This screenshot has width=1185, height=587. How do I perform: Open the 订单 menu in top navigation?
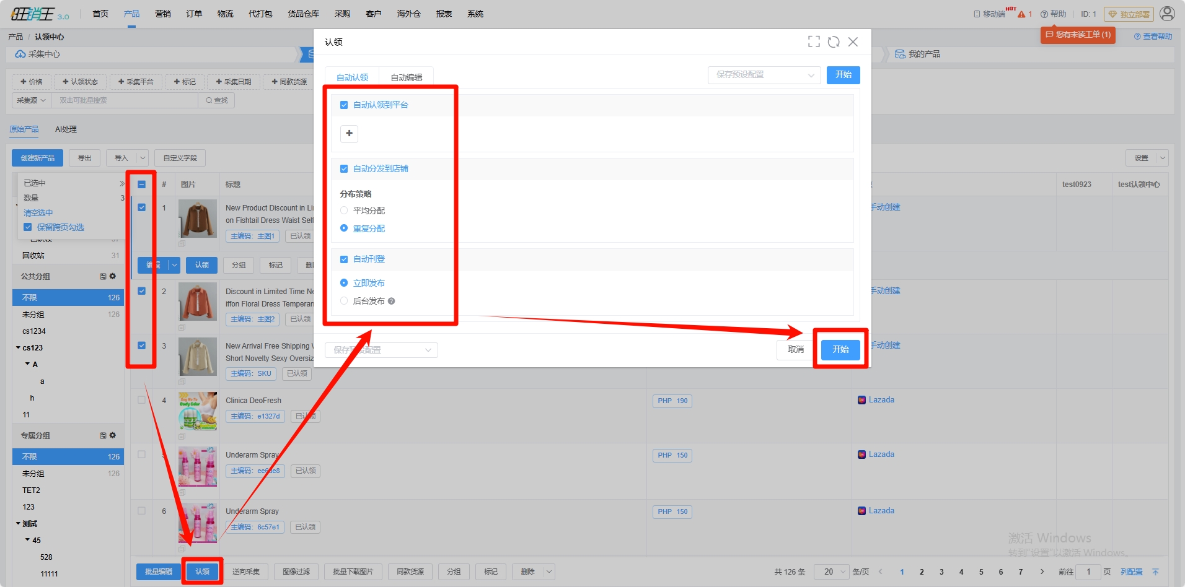click(x=194, y=14)
